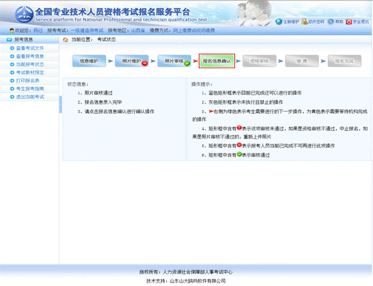
Task: Click the red 安全退出 power icon
Action: pos(348,22)
